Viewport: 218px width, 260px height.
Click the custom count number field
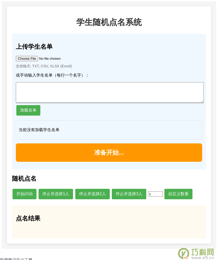tap(155, 194)
